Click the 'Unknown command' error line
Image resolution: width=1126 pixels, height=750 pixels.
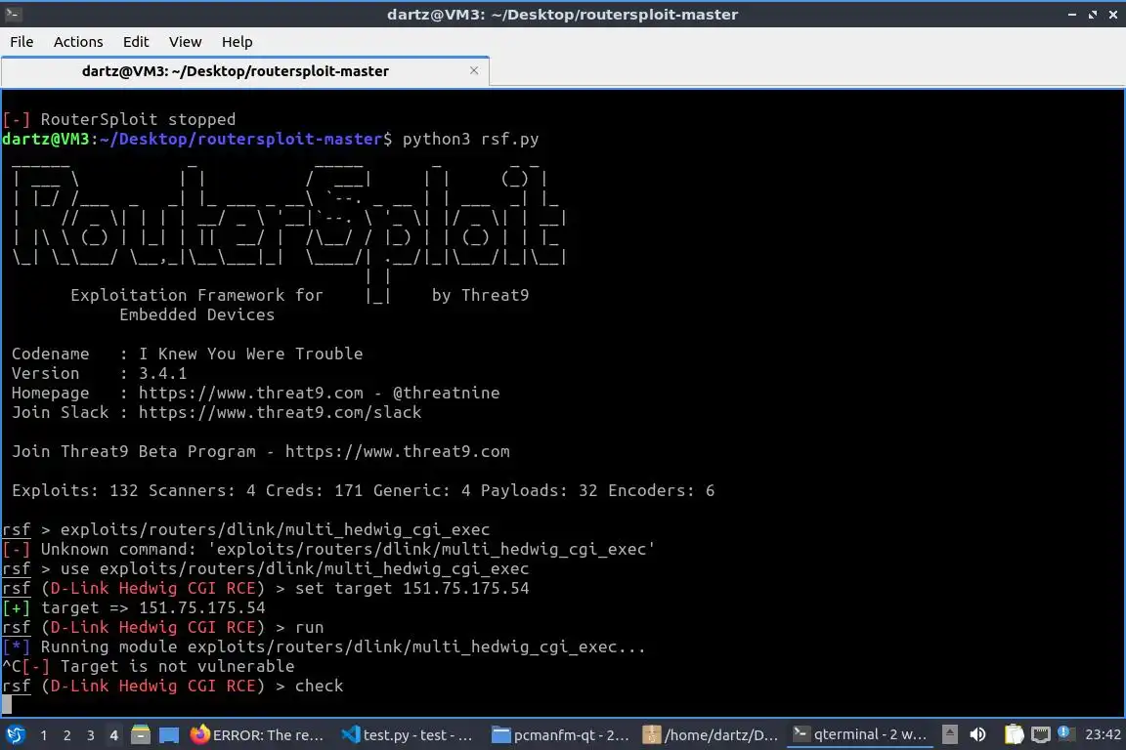pos(328,549)
